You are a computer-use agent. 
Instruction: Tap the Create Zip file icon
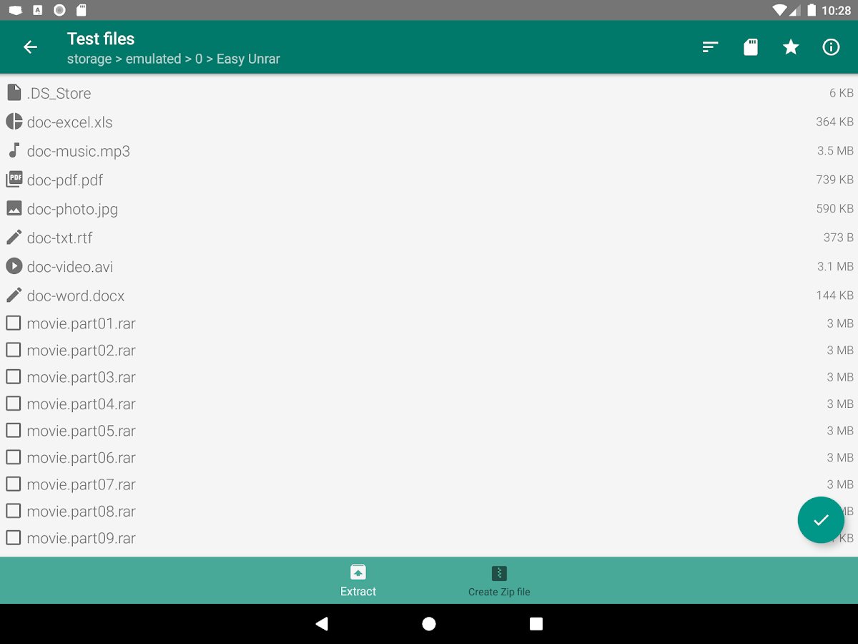[499, 573]
